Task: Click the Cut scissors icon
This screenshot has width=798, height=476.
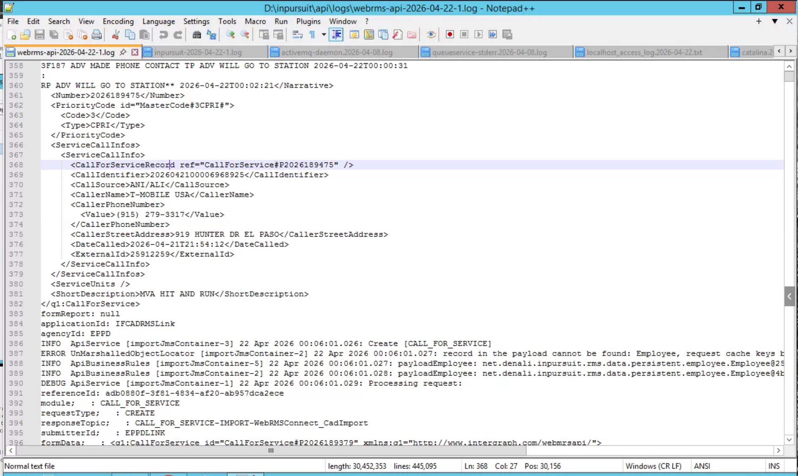Action: pos(116,35)
